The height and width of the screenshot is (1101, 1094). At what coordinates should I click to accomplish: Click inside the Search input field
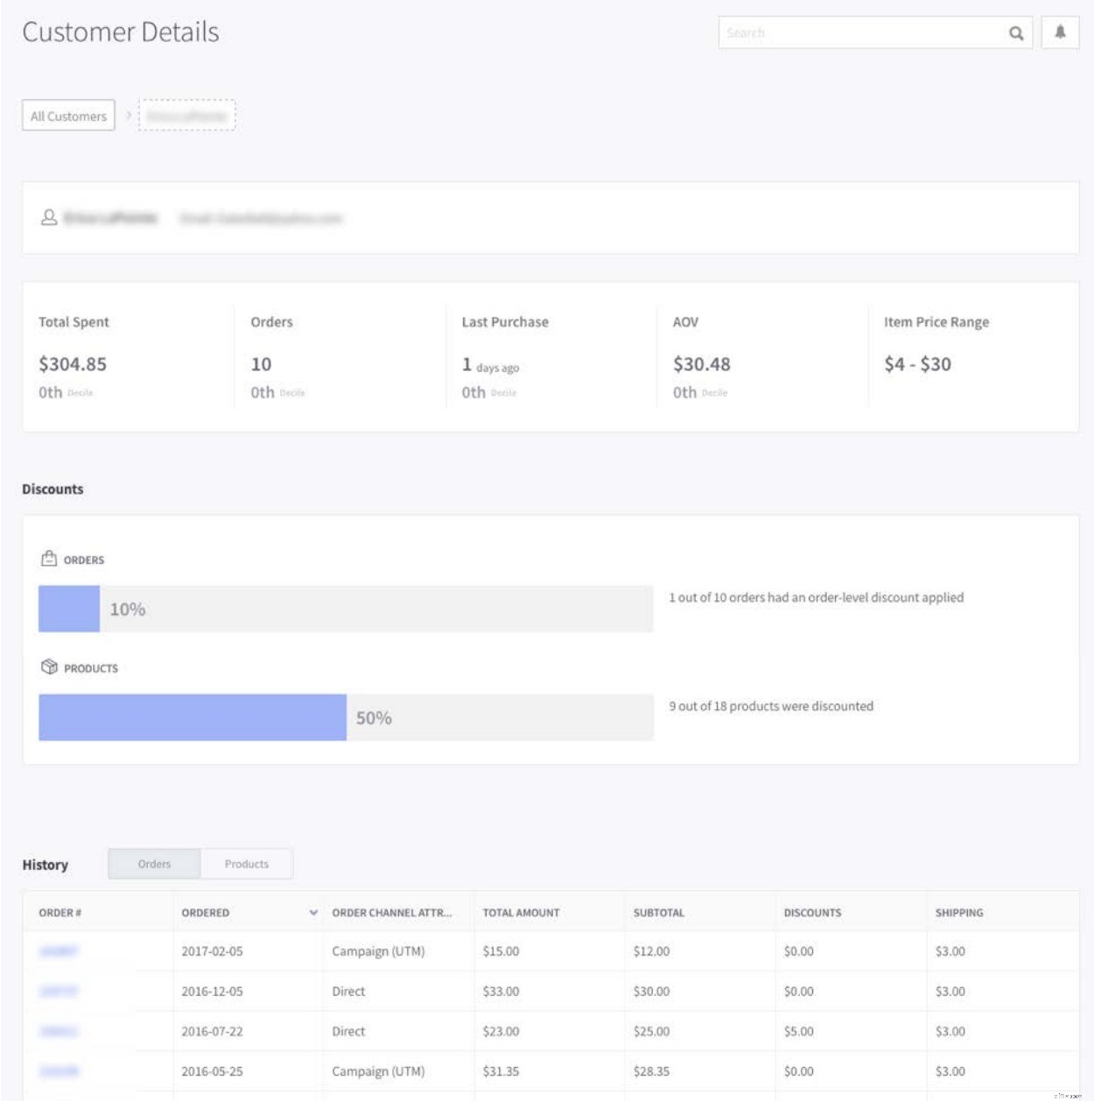[858, 34]
